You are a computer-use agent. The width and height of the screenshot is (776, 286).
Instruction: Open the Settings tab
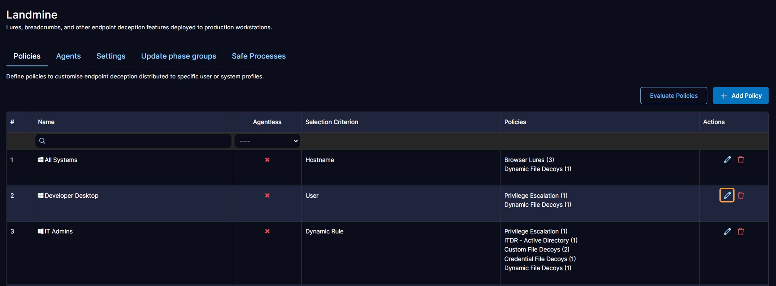point(111,56)
